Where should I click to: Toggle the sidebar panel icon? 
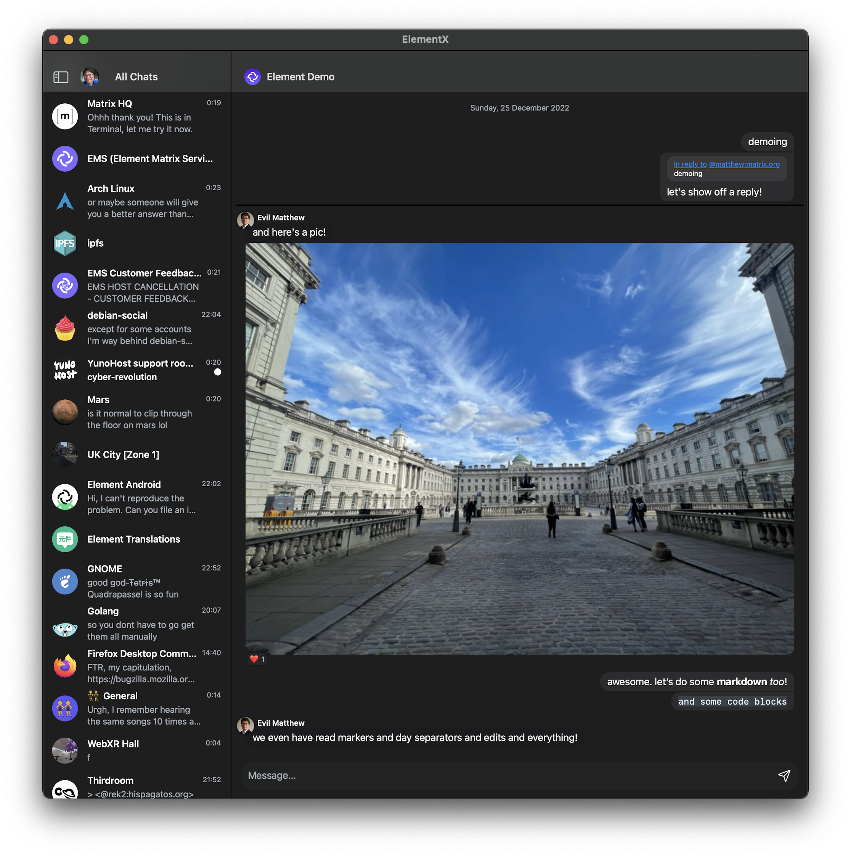point(61,77)
